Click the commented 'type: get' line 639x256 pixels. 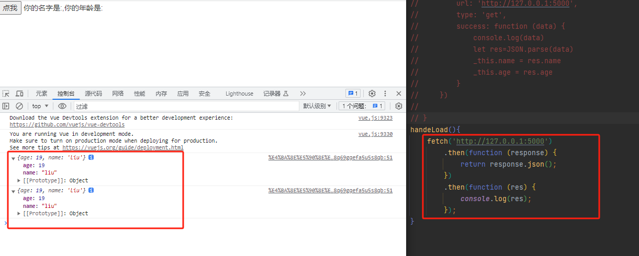point(481,15)
